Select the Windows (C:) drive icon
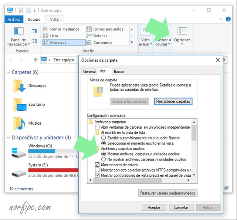The width and height of the screenshot is (237, 220). point(18,153)
